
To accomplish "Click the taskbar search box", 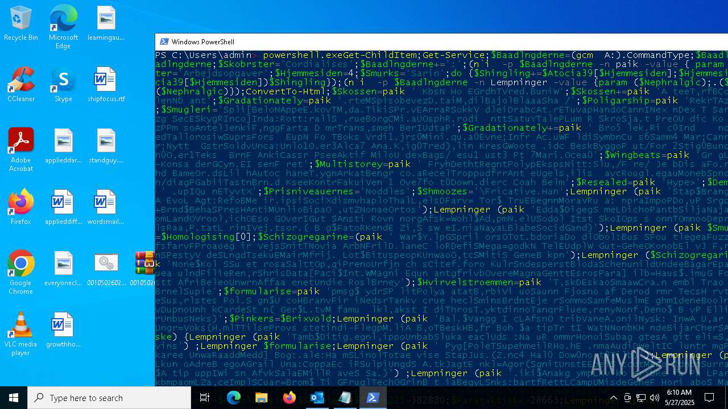I will coord(109,398).
